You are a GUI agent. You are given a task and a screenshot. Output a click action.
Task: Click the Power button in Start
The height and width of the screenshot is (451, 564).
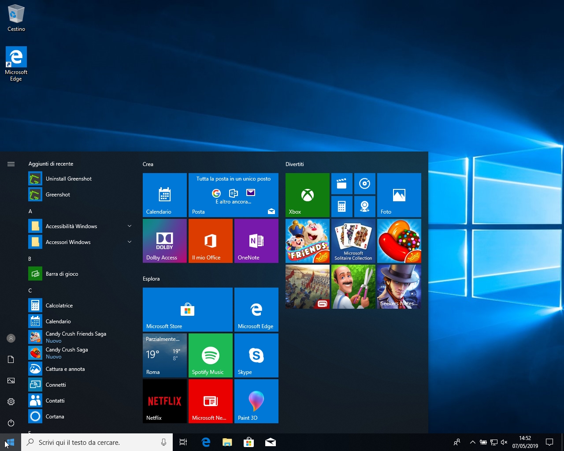pyautogui.click(x=11, y=423)
